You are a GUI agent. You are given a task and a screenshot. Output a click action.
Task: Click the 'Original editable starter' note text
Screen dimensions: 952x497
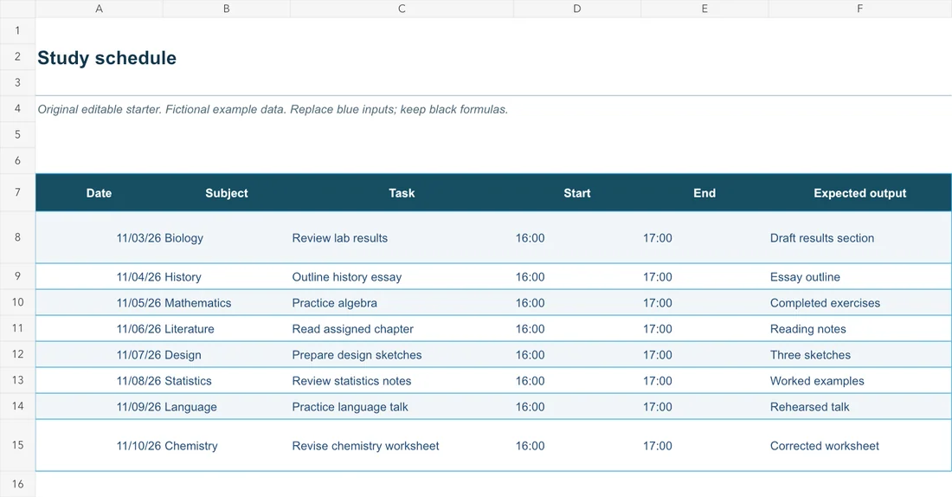[x=273, y=109]
